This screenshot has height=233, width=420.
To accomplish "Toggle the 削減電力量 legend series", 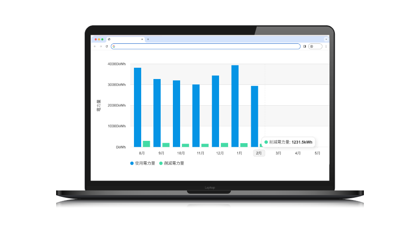I will pos(172,163).
